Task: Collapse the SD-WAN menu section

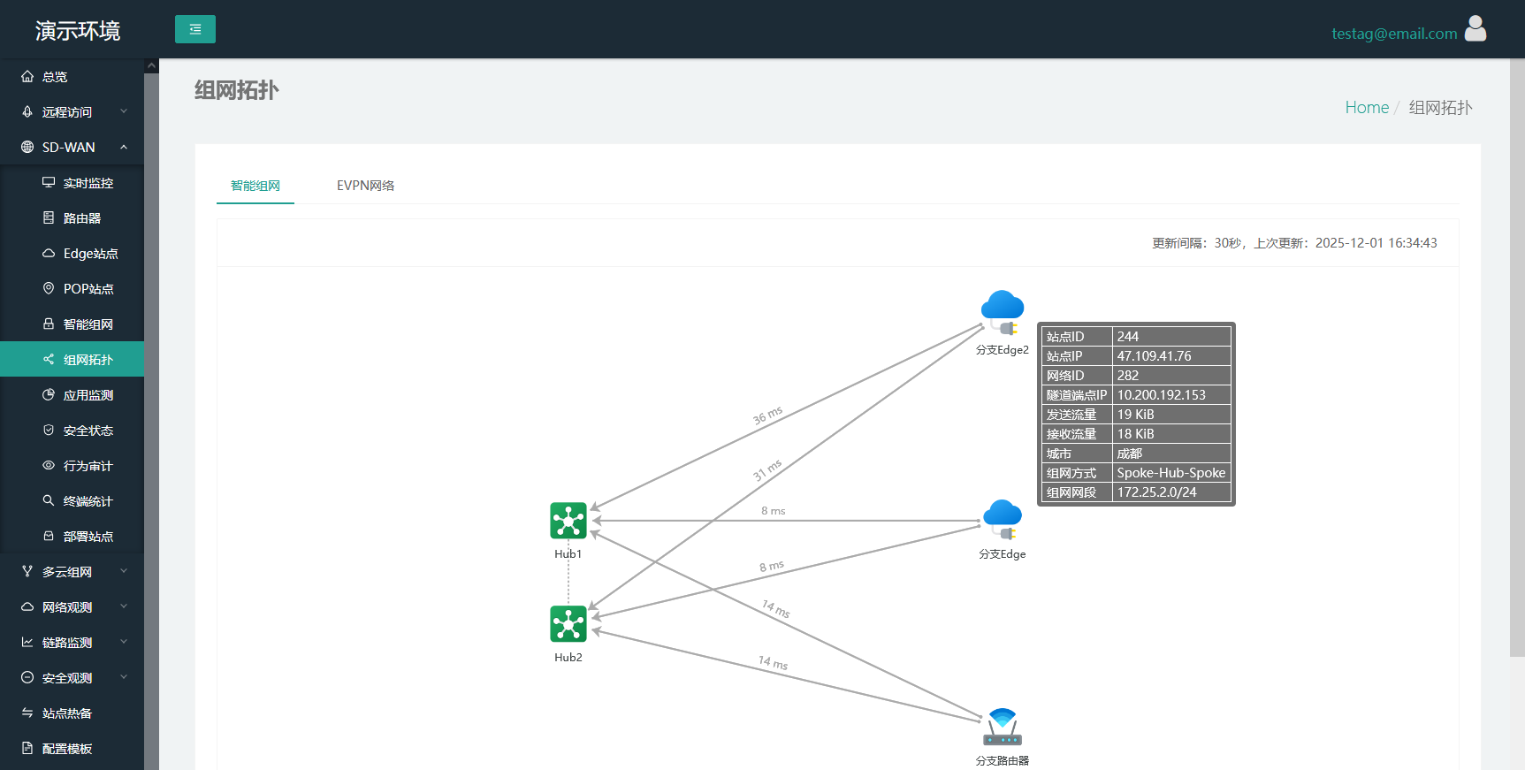Action: pyautogui.click(x=72, y=148)
